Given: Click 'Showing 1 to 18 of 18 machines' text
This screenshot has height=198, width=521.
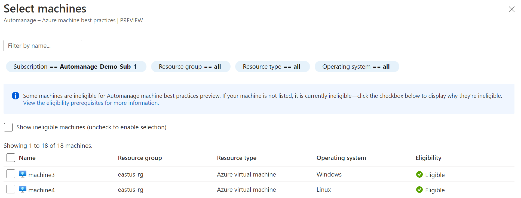Looking at the screenshot, I should [x=48, y=146].
